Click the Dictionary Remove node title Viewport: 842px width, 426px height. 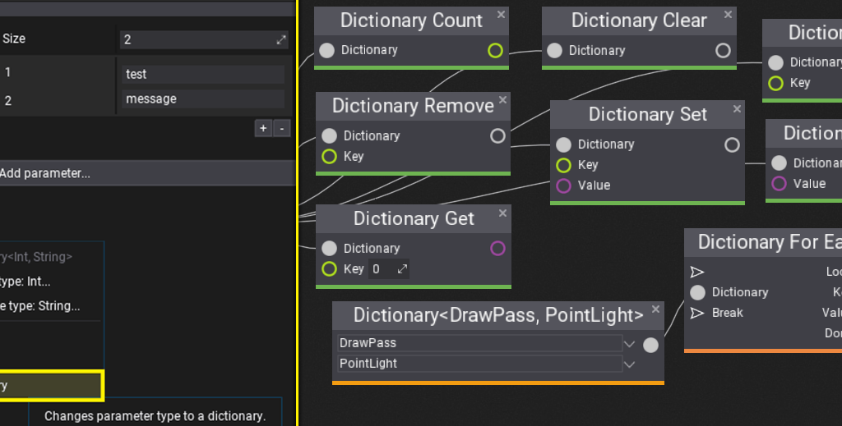coord(413,106)
